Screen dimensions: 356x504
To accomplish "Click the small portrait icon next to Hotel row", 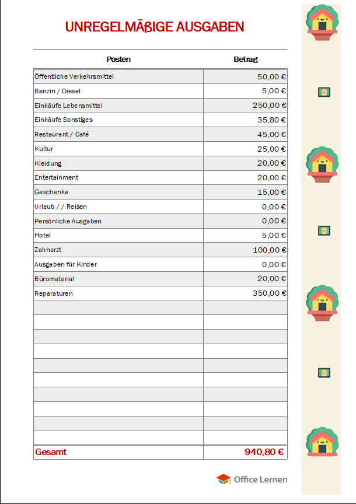I will pos(324,231).
